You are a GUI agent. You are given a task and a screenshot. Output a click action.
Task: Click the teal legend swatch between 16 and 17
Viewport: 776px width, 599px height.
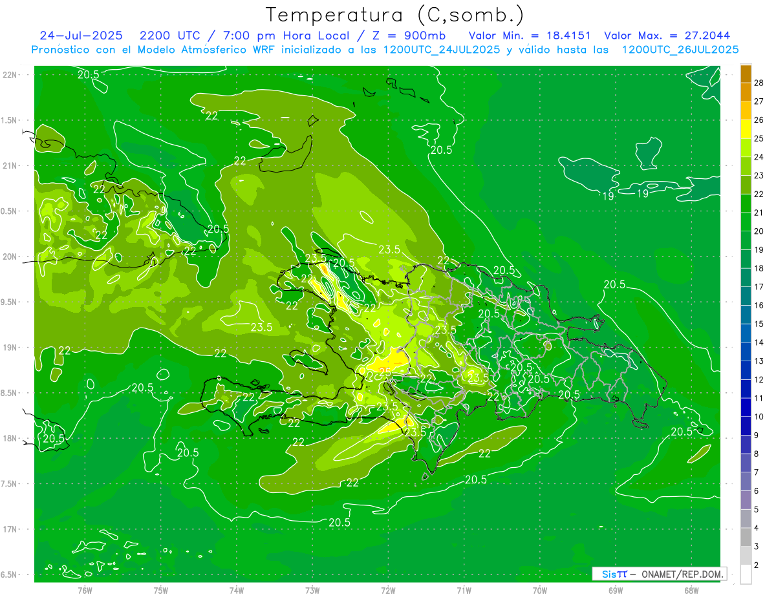point(746,296)
